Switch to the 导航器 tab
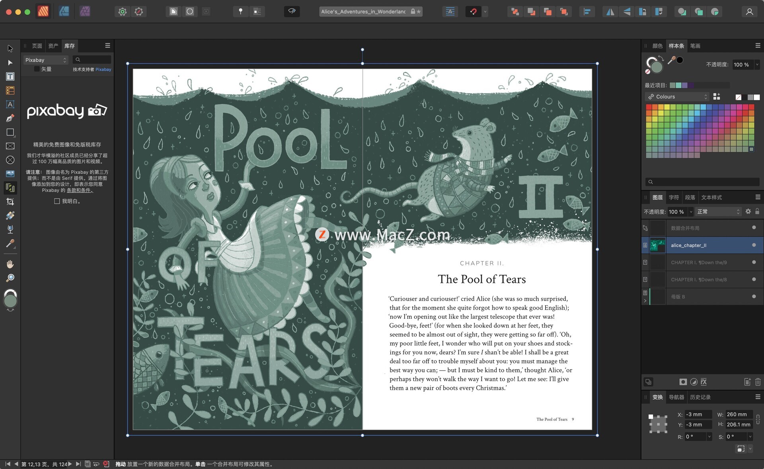Viewport: 764px width, 469px height. click(x=676, y=397)
